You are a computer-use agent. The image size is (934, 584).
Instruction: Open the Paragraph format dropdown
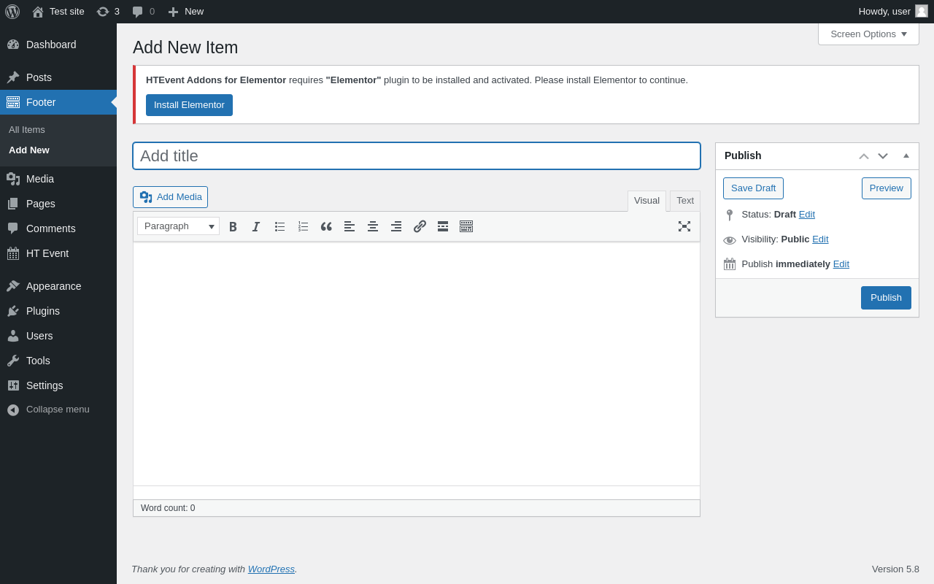click(178, 226)
